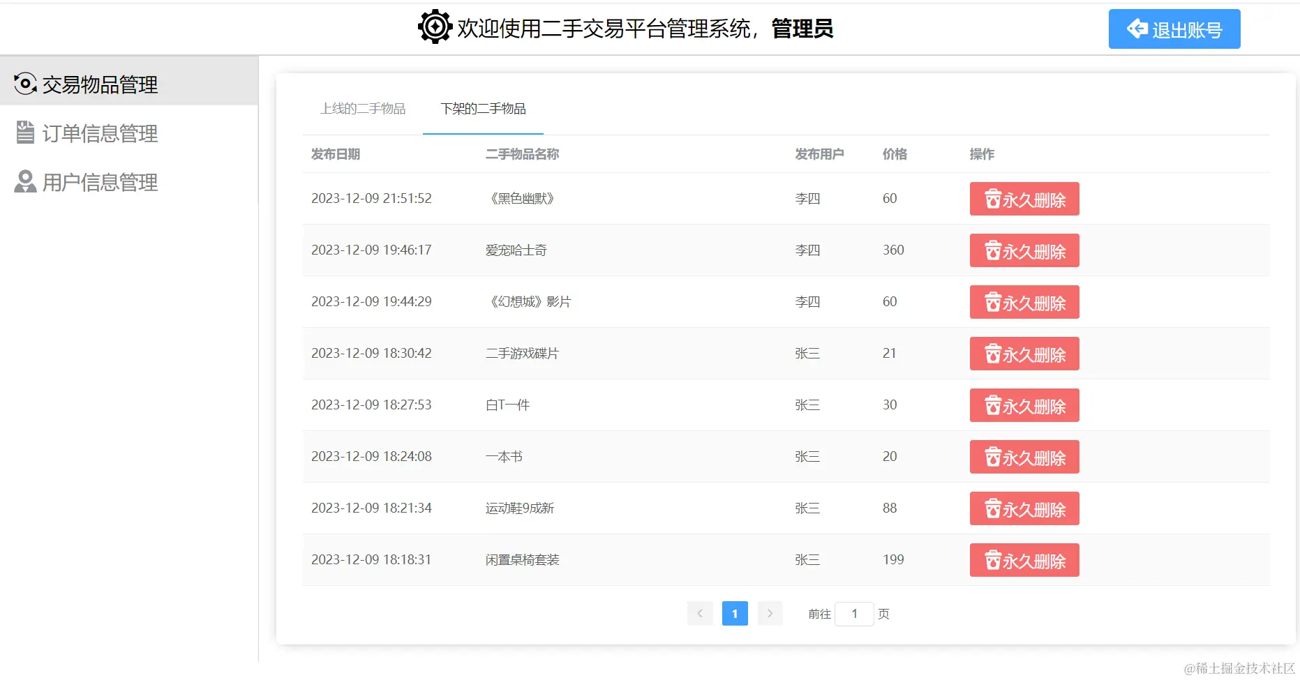Viewport: 1300px width, 680px height.
Task: Open 订单信息管理 in the sidebar
Action: click(129, 133)
